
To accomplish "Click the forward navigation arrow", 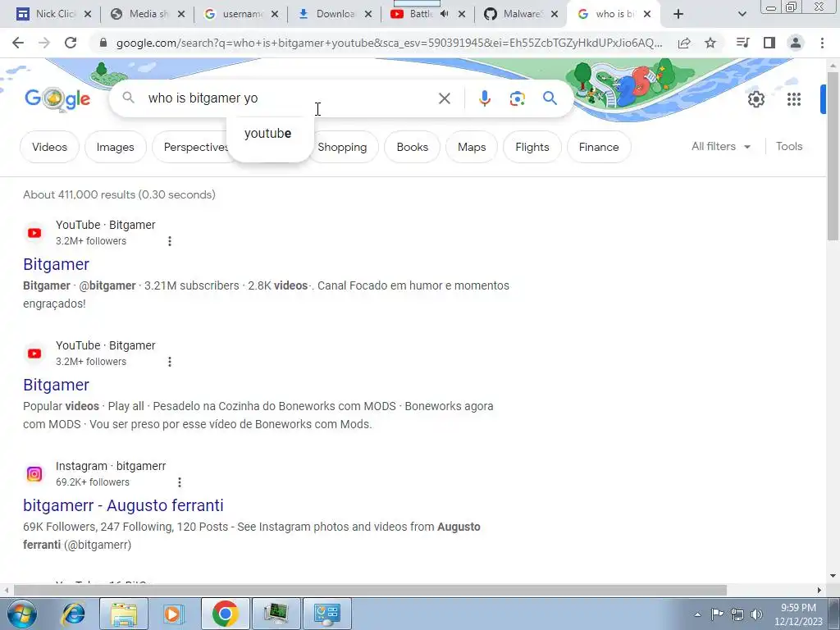I will [44, 43].
